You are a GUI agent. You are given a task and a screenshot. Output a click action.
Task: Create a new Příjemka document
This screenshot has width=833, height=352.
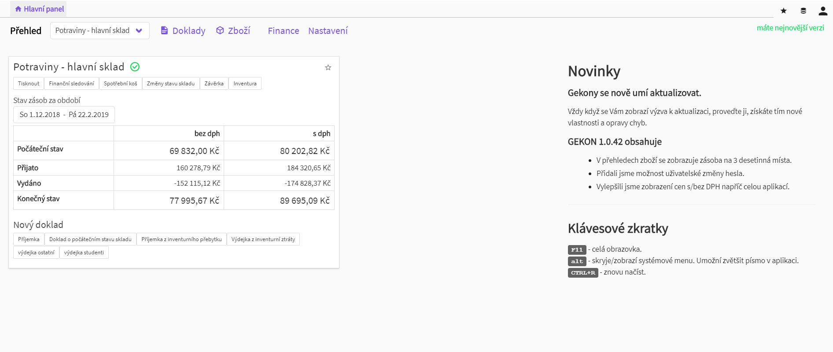[x=29, y=239]
